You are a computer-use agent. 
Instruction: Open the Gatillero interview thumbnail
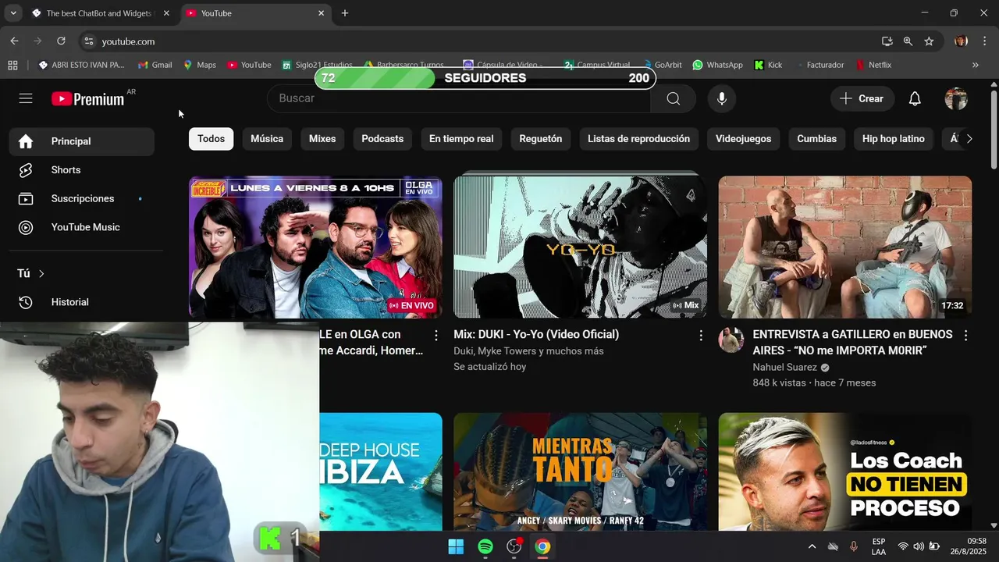point(845,247)
